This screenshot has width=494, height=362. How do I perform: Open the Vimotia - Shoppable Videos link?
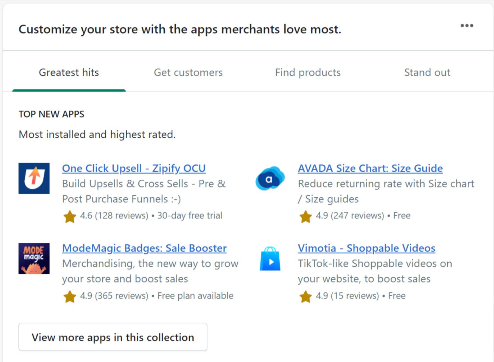click(366, 248)
